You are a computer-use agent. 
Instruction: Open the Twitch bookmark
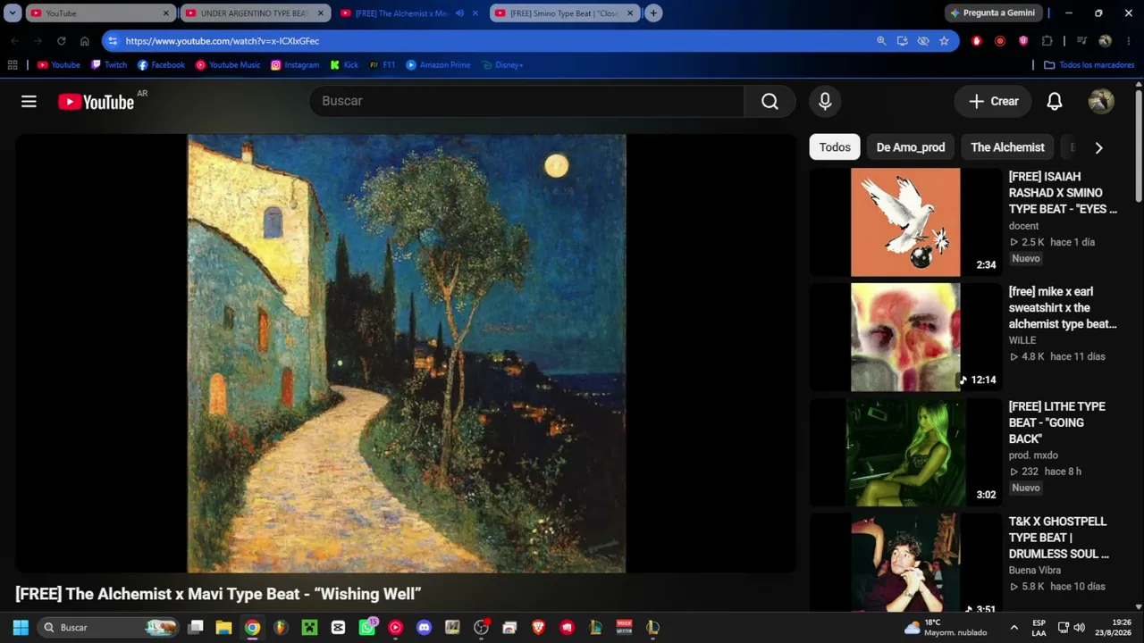click(109, 65)
